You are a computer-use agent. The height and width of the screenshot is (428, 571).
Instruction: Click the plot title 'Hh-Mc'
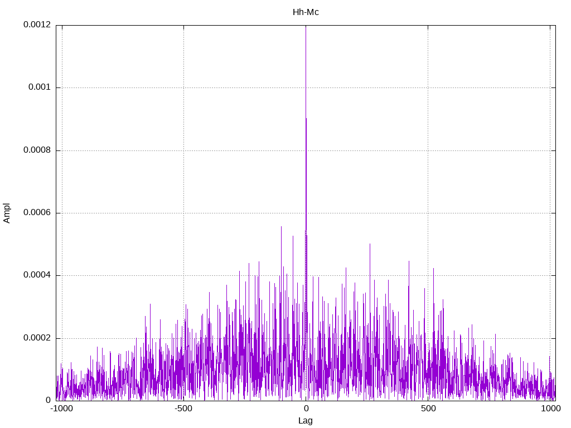306,12
